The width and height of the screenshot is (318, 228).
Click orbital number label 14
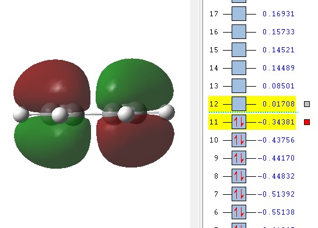214,67
